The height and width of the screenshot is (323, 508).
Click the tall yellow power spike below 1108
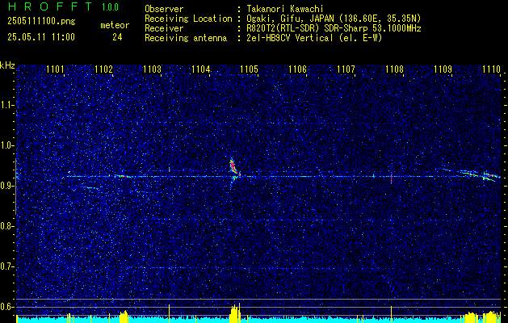392,314
